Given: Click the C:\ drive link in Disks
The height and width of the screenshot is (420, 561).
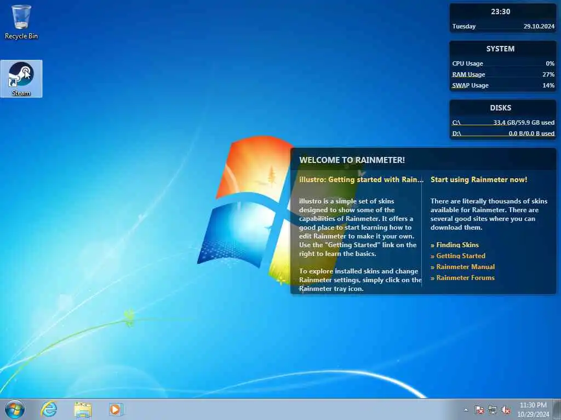Looking at the screenshot, I should coord(456,122).
